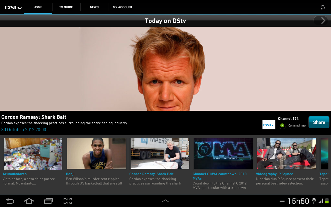
Task: Tap the battery status icon
Action: 327,201
